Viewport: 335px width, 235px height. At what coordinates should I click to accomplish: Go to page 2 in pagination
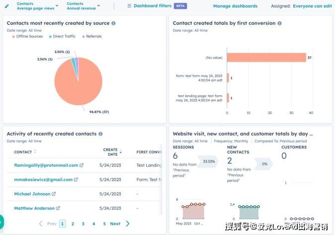click(73, 224)
